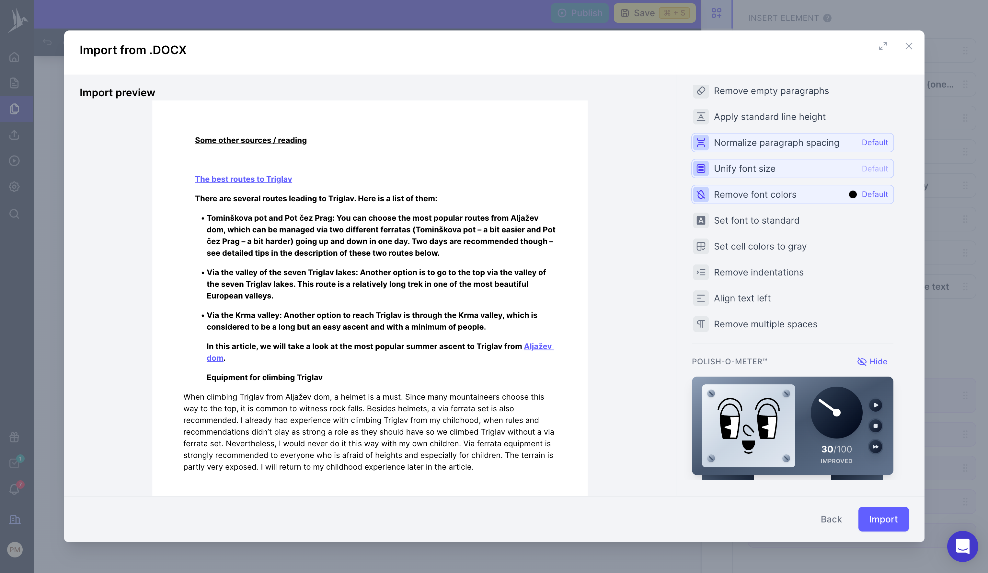
Task: Open The best routes to Triglav link
Action: click(x=244, y=179)
